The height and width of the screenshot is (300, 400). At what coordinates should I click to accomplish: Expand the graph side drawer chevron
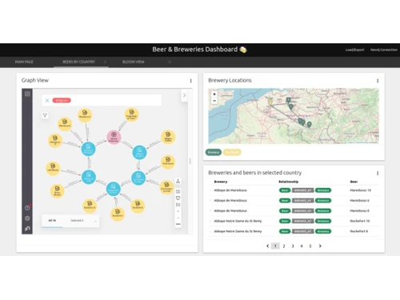tap(184, 95)
